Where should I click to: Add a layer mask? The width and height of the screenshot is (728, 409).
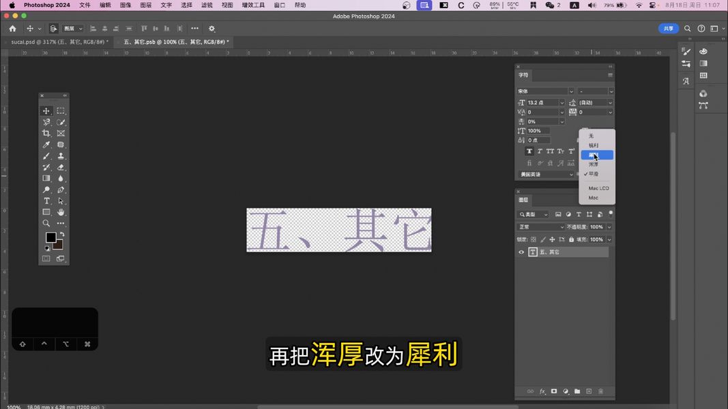[554, 391]
